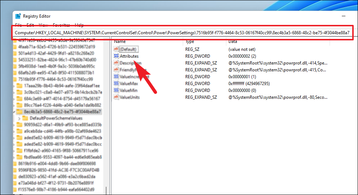The image size is (358, 195).
Task: Select the 8619b916-e004-4dd8 key
Action: 57,164
